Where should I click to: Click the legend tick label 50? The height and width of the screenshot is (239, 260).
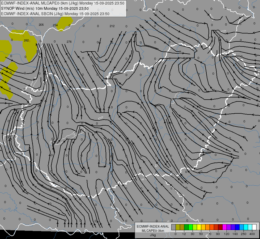[201, 234]
